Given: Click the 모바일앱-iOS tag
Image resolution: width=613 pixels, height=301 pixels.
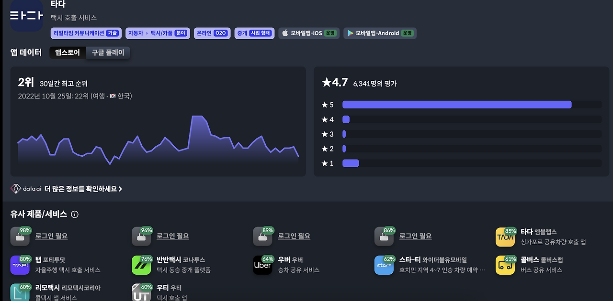Looking at the screenshot, I should tap(309, 33).
